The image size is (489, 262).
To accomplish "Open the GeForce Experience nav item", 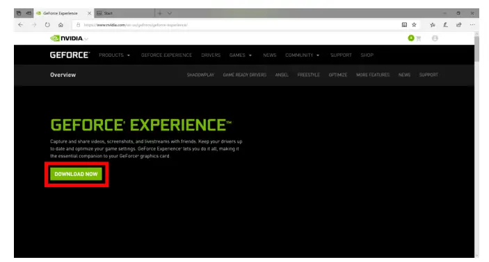I will tap(166, 55).
